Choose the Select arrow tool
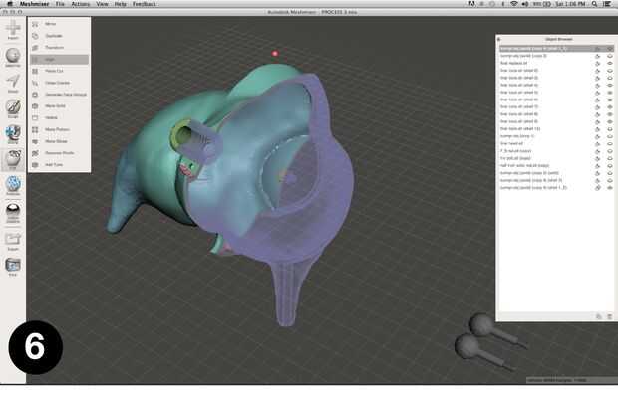The image size is (618, 399). tap(13, 83)
